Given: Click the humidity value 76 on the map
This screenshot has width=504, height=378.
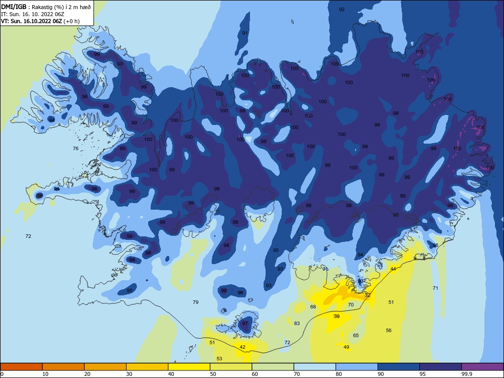Looking at the screenshot, I should tap(76, 148).
